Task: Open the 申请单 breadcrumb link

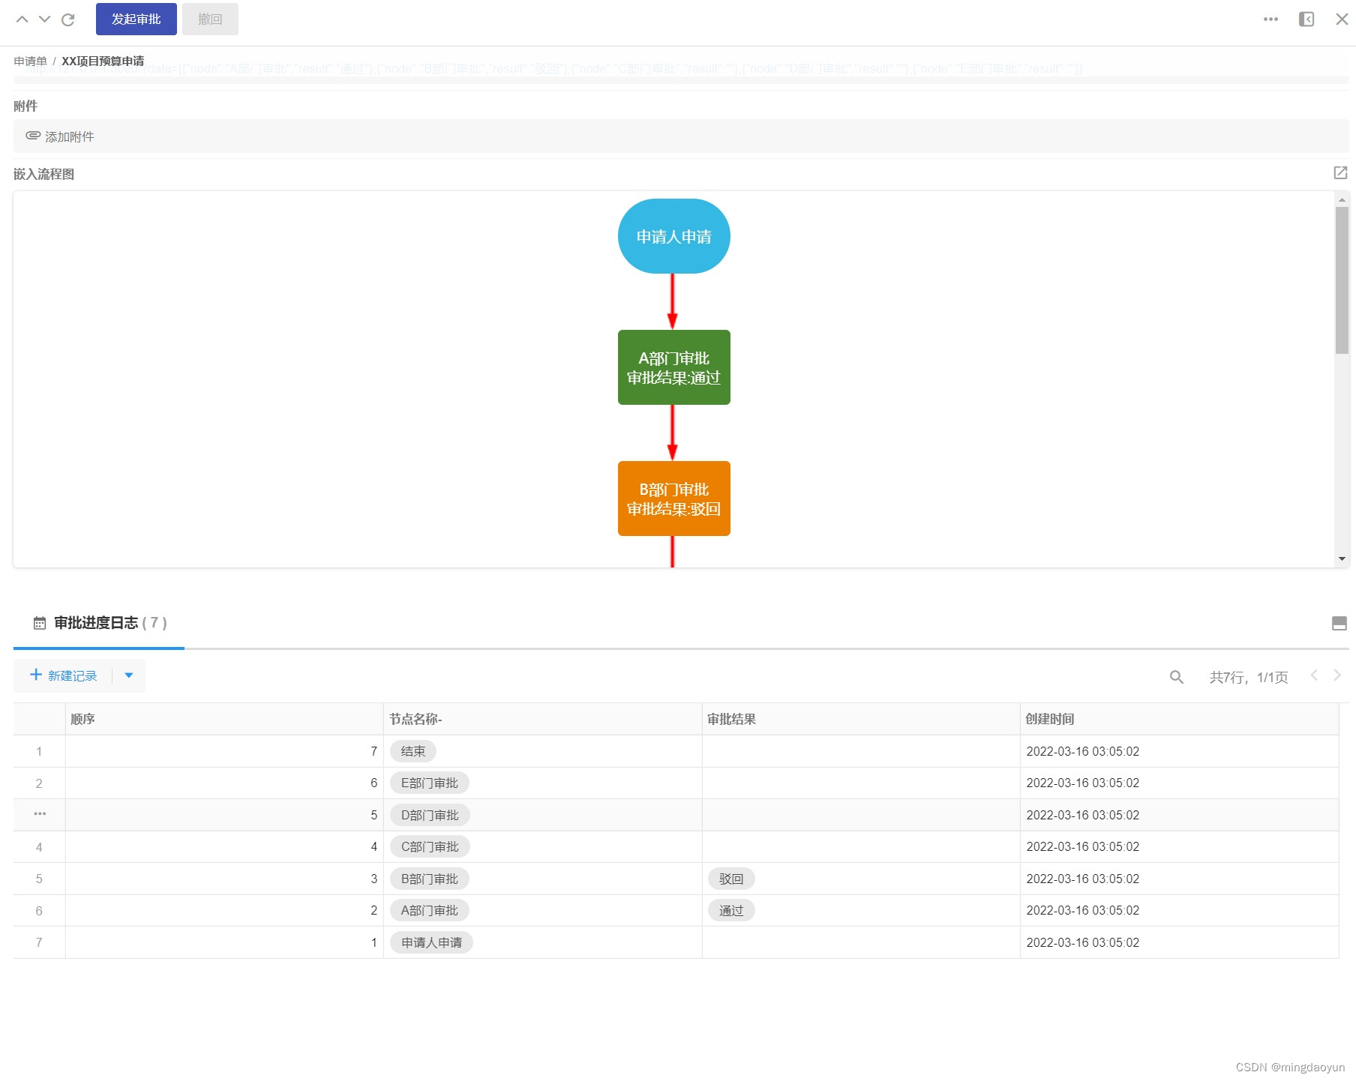Action: point(31,61)
